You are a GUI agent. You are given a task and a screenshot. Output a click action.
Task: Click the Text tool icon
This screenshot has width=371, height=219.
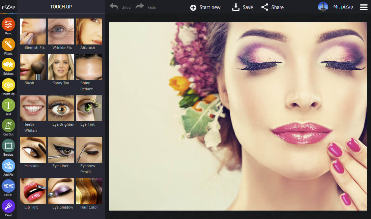click(x=8, y=105)
